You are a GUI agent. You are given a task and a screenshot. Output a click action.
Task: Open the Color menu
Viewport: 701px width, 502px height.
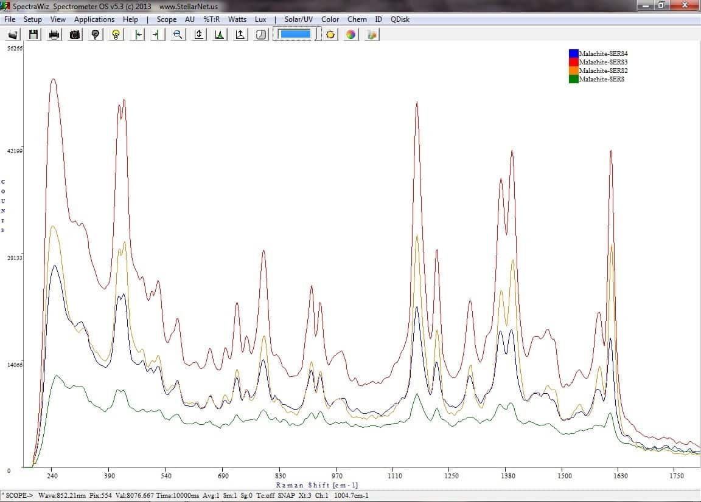[330, 19]
